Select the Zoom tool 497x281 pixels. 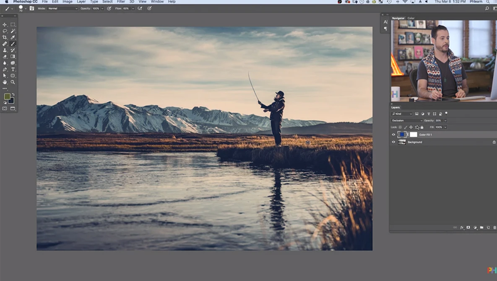pyautogui.click(x=13, y=82)
